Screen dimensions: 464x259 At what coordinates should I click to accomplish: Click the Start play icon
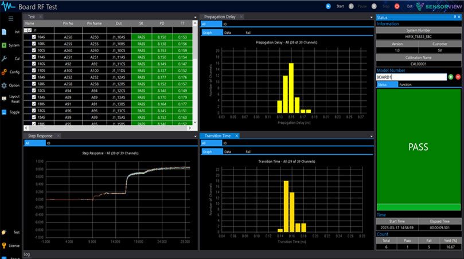328,6
